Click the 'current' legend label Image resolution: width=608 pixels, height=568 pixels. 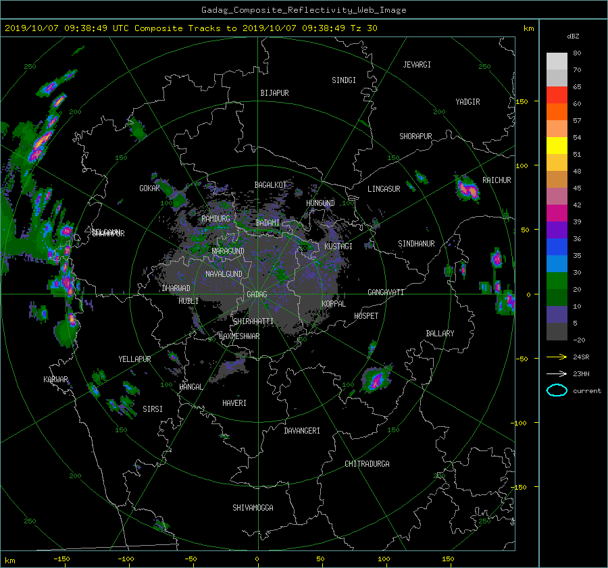coord(586,391)
